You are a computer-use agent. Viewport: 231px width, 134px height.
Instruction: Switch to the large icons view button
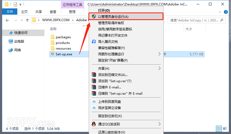click(x=225, y=129)
